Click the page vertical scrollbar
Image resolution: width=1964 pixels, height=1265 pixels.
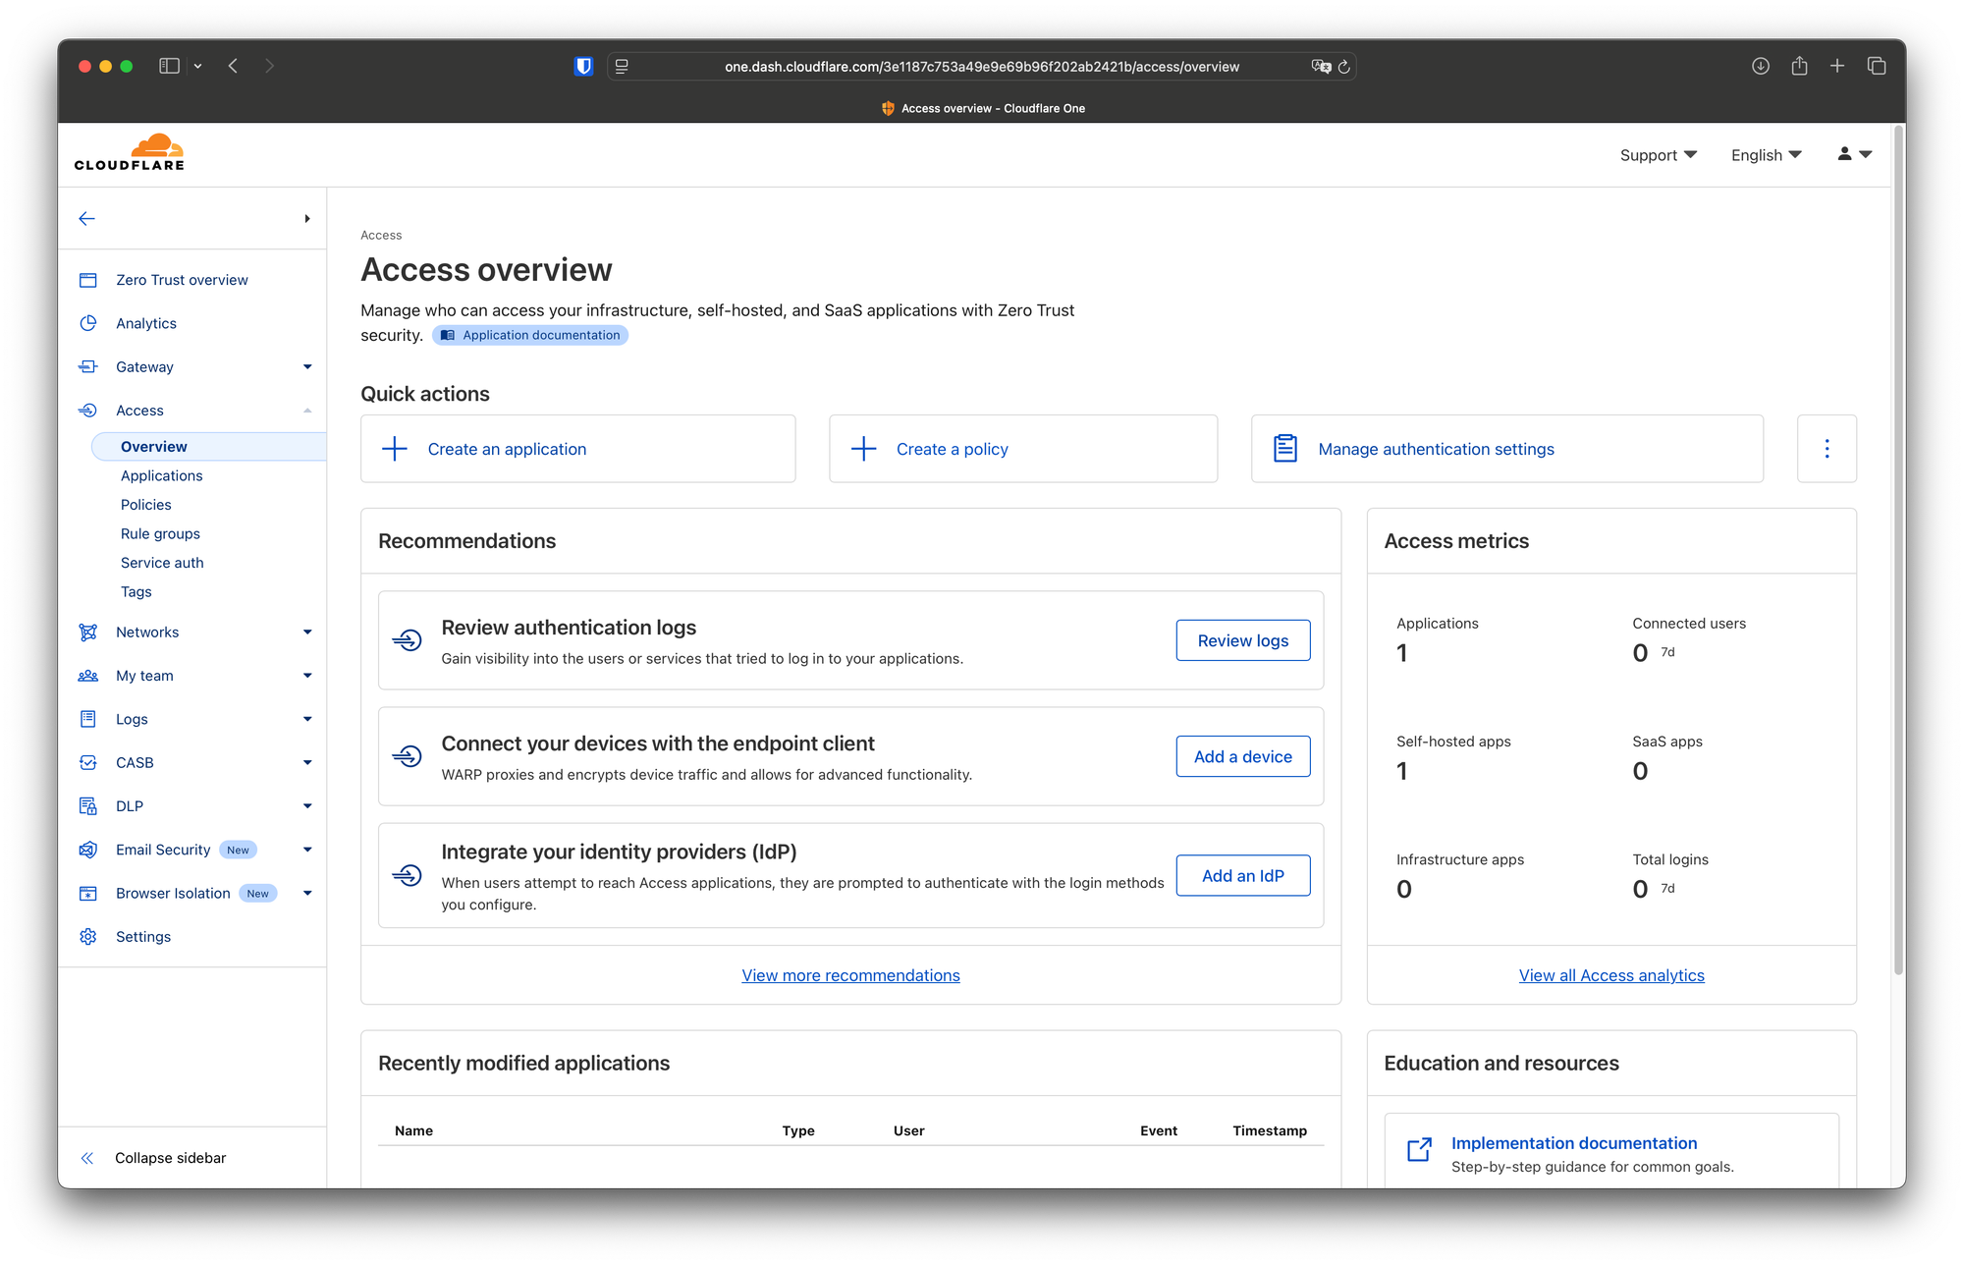click(x=1897, y=550)
